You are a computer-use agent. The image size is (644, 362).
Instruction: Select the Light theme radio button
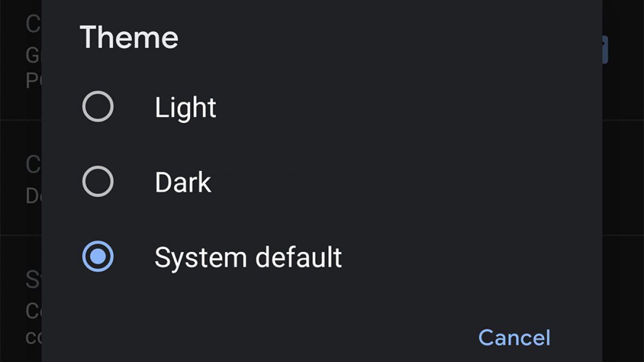coord(98,107)
